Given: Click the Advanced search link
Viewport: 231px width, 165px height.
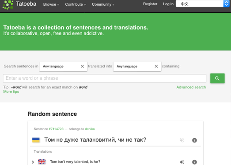Looking at the screenshot, I should [191, 87].
